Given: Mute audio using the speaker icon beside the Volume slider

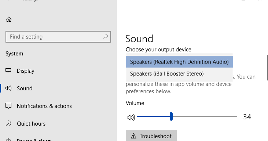Looking at the screenshot, I should [x=131, y=117].
